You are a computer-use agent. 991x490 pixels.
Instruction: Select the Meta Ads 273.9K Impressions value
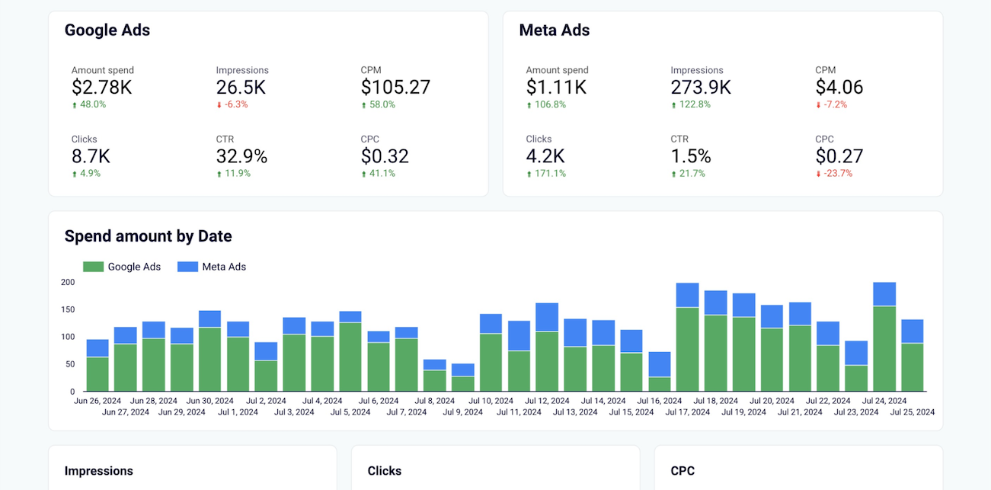pos(701,88)
